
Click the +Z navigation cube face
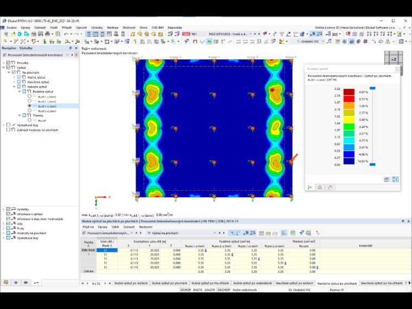394,60
